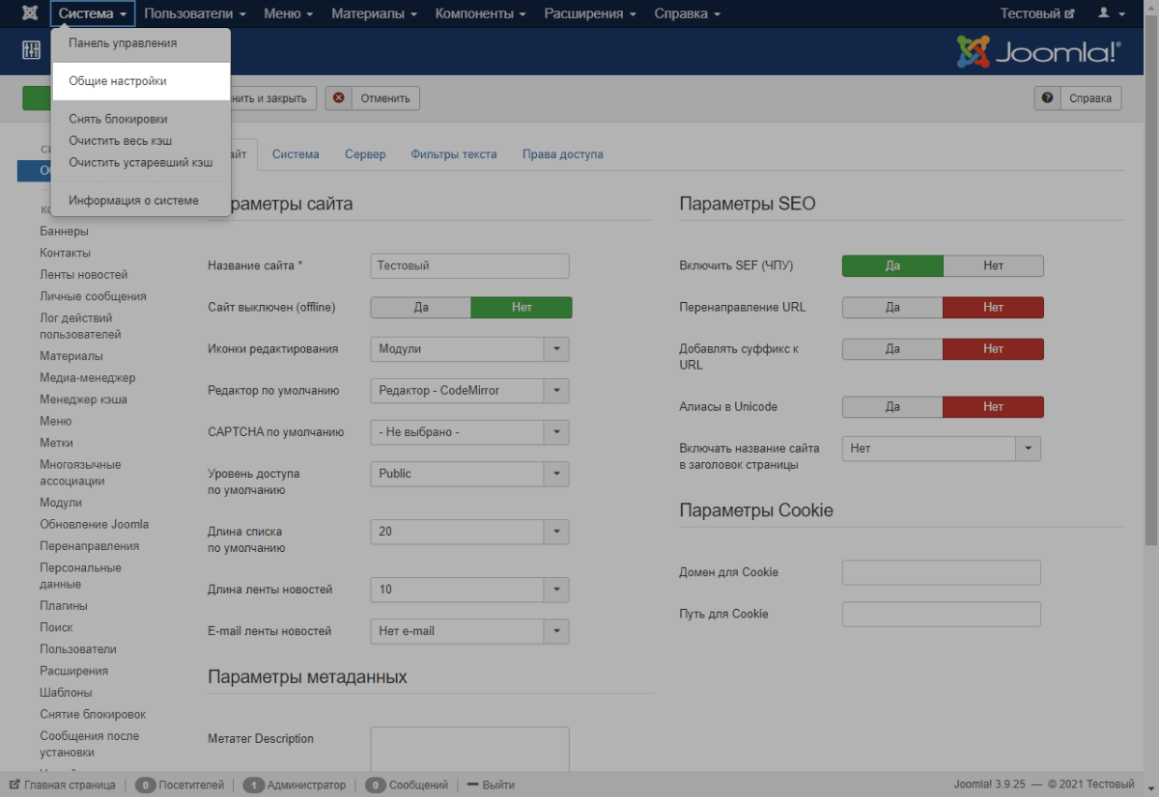
Task: Enable Перенаправление URL by clicking Да
Action: (x=892, y=307)
